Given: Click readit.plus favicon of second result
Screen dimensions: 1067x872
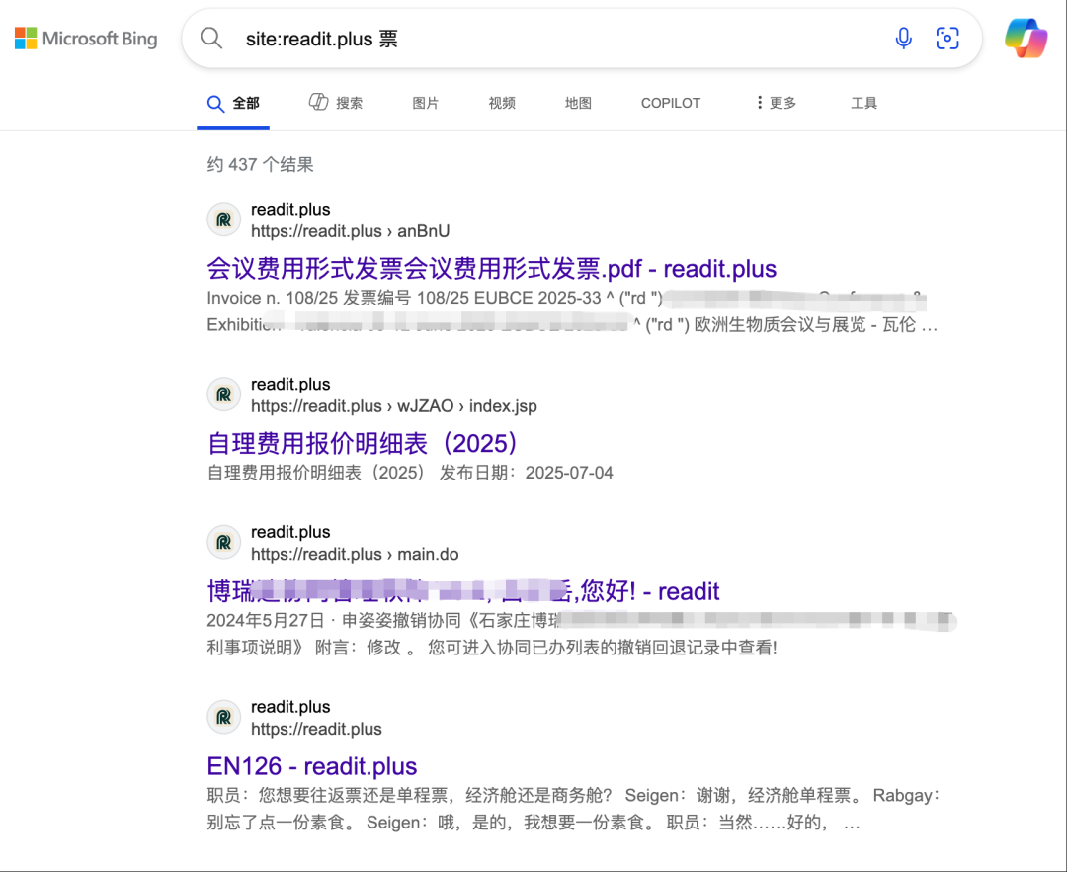Looking at the screenshot, I should 224,395.
